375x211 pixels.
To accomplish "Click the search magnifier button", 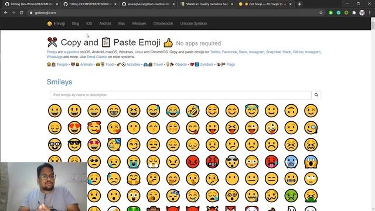I will pyautogui.click(x=316, y=95).
